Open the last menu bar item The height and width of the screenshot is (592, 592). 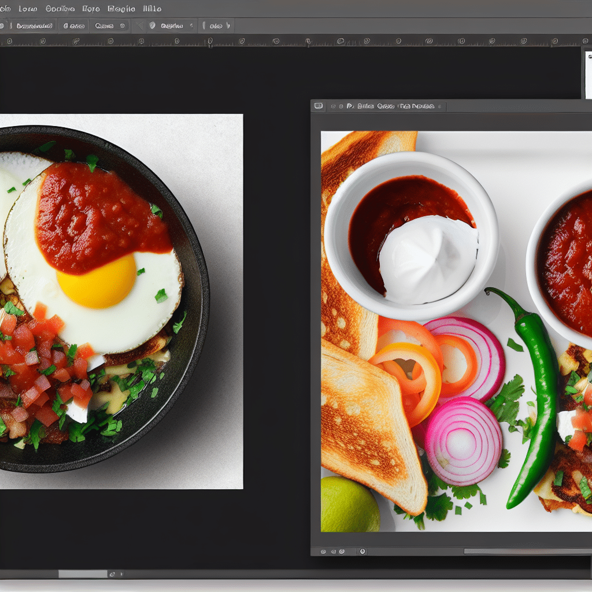pyautogui.click(x=152, y=9)
